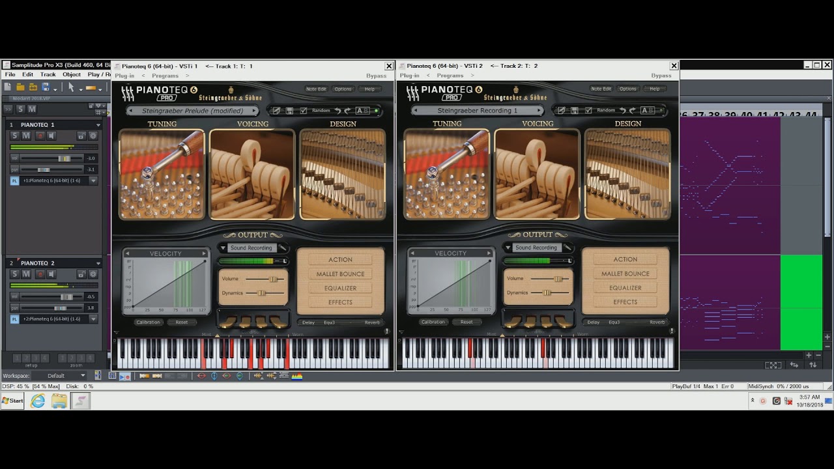Click the lock icon on PIANOTEQ 1 track
Viewport: 834px width, 469px height.
(81, 135)
